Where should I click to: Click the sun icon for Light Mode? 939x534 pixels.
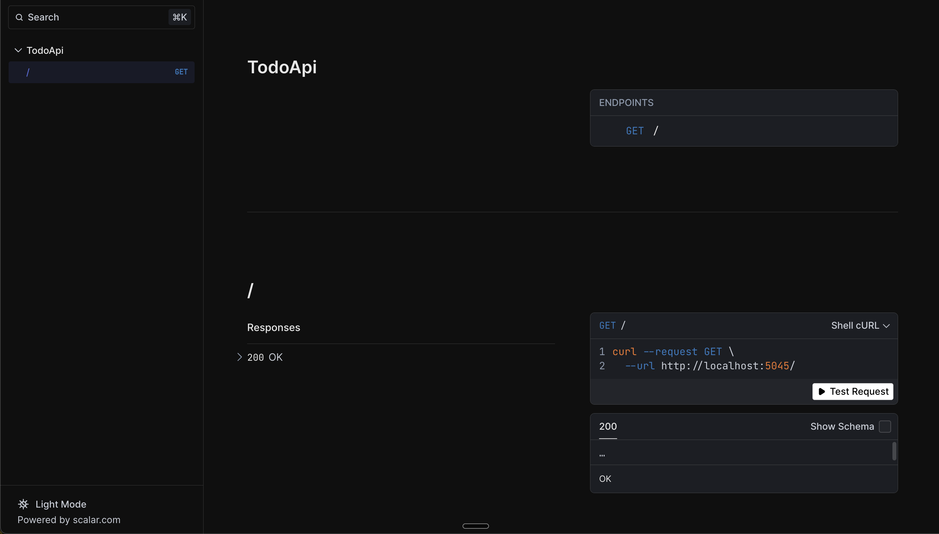(23, 504)
